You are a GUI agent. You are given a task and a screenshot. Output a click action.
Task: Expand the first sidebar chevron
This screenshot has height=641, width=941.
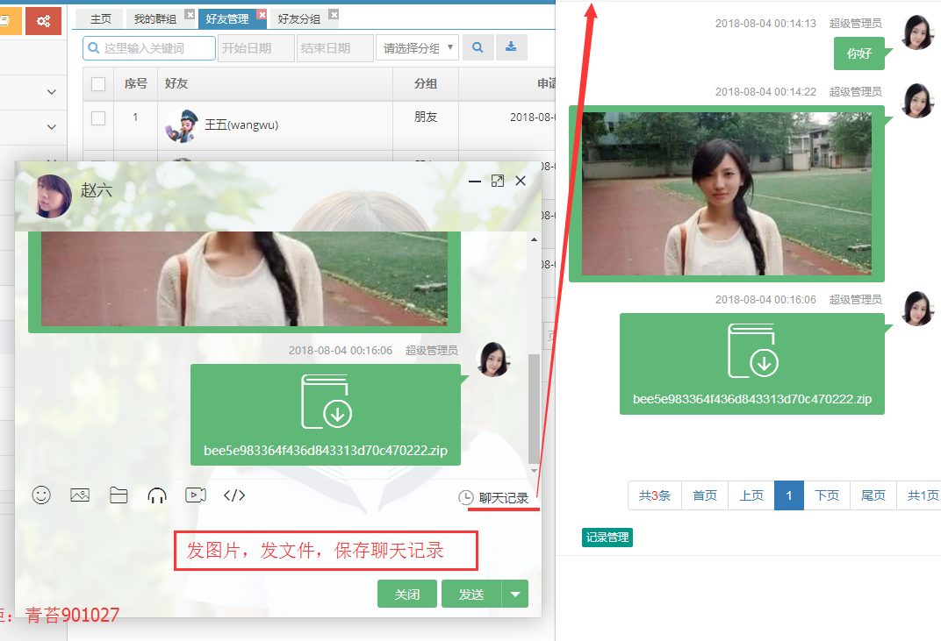click(52, 92)
